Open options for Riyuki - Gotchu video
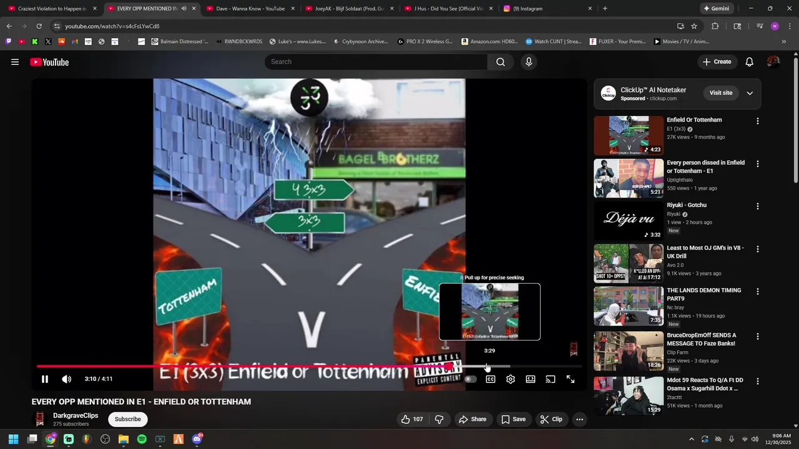The image size is (799, 449). pyautogui.click(x=758, y=206)
